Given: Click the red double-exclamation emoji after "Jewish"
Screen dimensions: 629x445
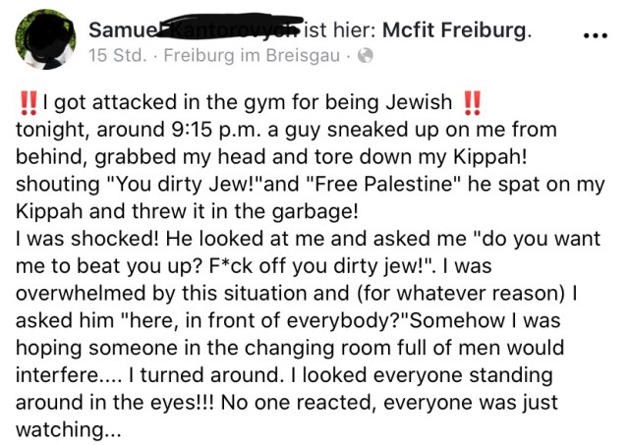Looking at the screenshot, I should click(x=473, y=101).
